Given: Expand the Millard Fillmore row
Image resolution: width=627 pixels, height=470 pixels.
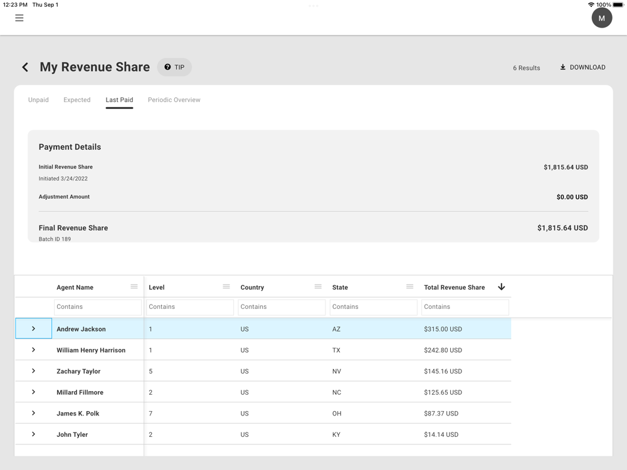Looking at the screenshot, I should [x=34, y=392].
